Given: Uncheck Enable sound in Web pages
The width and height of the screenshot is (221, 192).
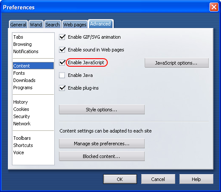Looking at the screenshot, I should 62,50.
